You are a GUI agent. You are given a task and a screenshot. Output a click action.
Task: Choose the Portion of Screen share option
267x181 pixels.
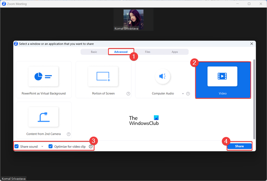pyautogui.click(x=103, y=80)
